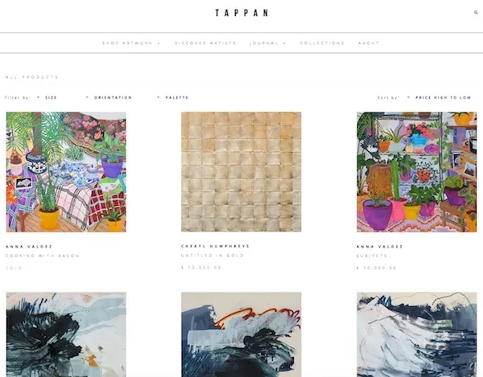Open the About page
The height and width of the screenshot is (377, 483).
(369, 43)
